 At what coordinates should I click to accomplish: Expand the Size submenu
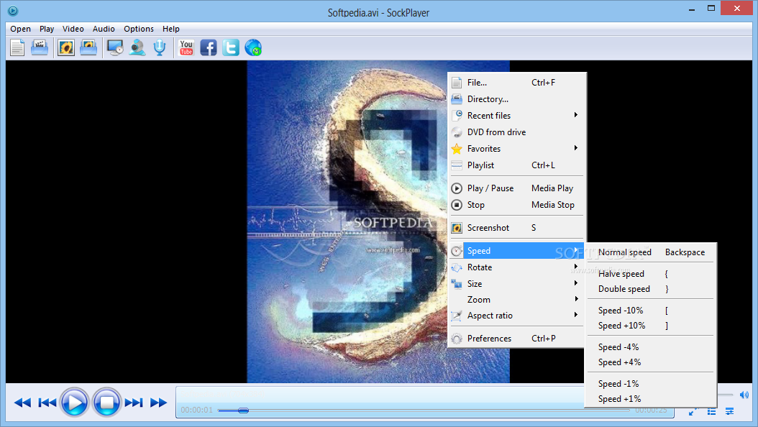(x=516, y=283)
